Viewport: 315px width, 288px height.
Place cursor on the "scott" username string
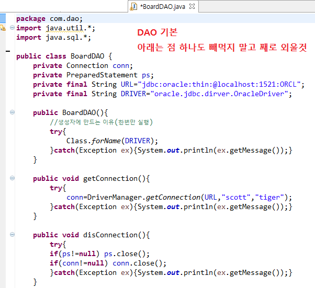(x=235, y=198)
